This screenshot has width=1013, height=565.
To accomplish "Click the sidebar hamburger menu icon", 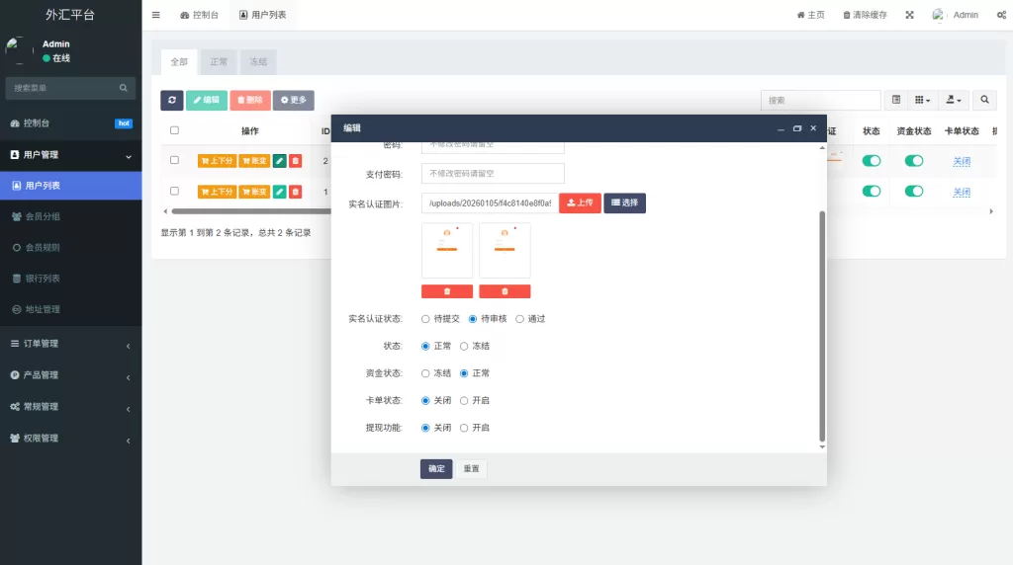I will pos(156,15).
